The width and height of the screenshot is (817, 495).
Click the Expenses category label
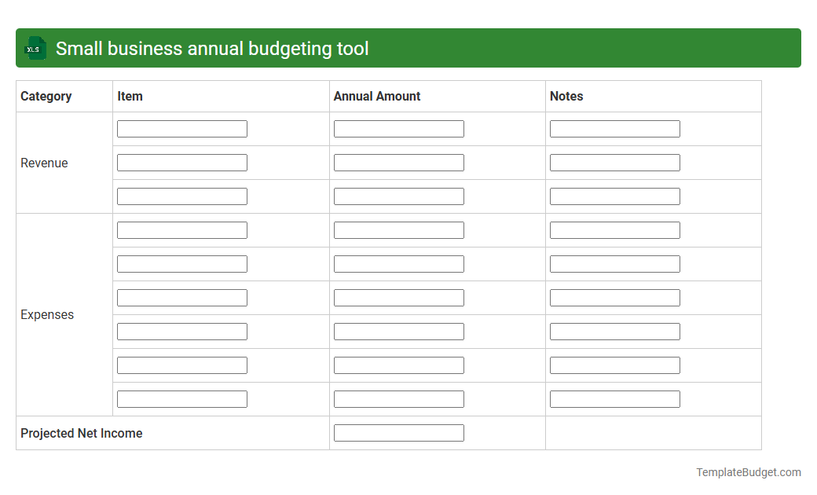pyautogui.click(x=47, y=314)
